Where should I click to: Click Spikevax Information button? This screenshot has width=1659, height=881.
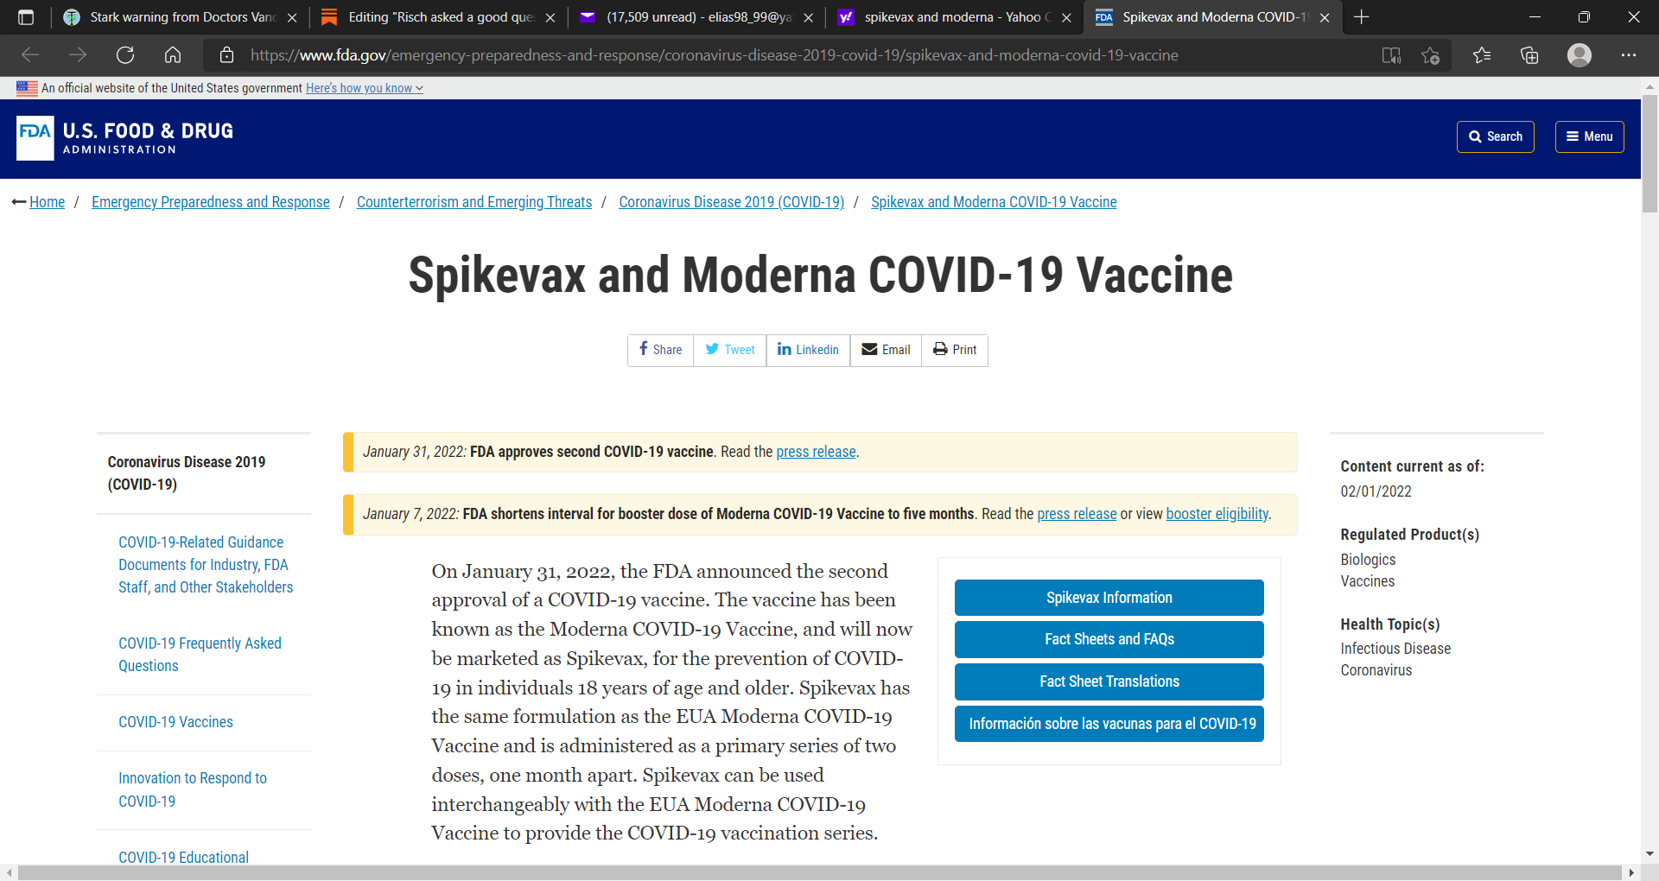1109,598
